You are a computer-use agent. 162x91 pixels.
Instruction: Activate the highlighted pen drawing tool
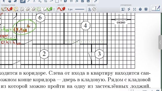coord(23,1)
